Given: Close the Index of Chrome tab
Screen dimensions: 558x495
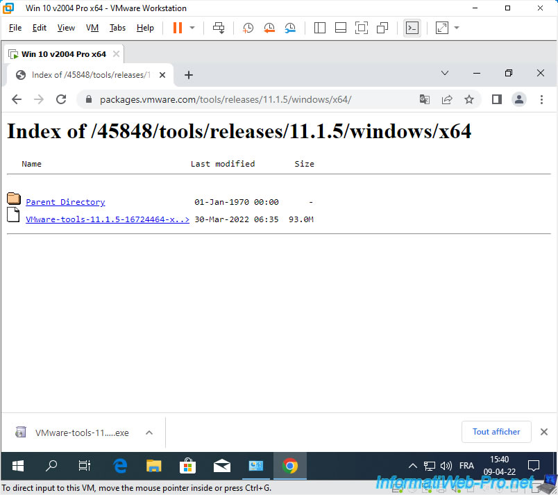Looking at the screenshot, I should tap(162, 75).
